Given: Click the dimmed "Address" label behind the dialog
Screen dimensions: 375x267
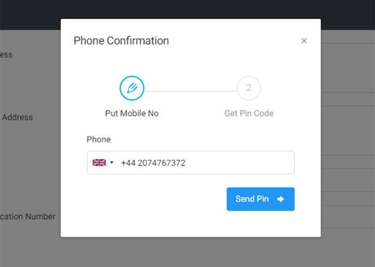Looking at the screenshot, I should click(x=17, y=117).
